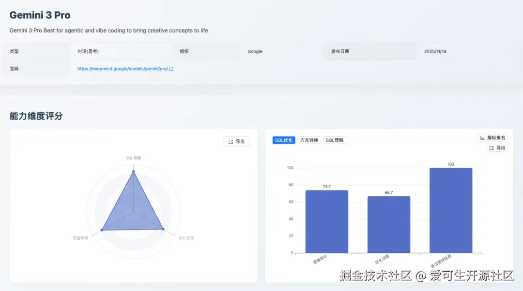Click the 66.7 value label above bar
The width and height of the screenshot is (523, 291).
click(388, 192)
